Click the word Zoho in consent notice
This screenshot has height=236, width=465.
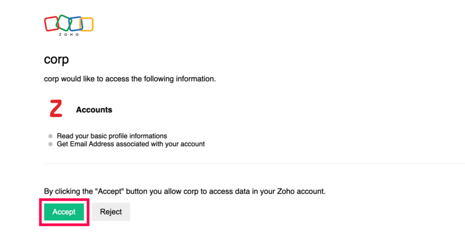point(286,191)
